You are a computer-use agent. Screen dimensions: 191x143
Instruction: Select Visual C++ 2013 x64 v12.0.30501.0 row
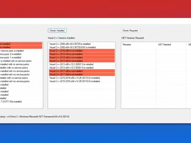point(82,68)
